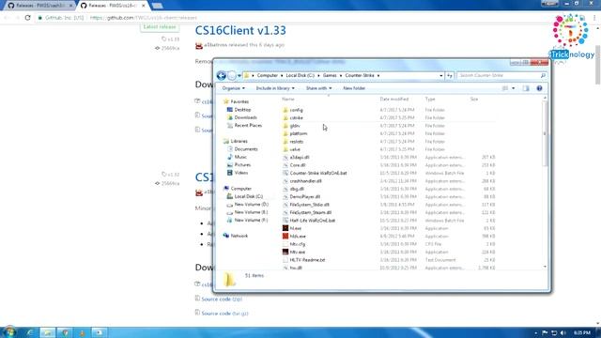Select Computer in the navigation pane
601x338 pixels.
pyautogui.click(x=238, y=189)
